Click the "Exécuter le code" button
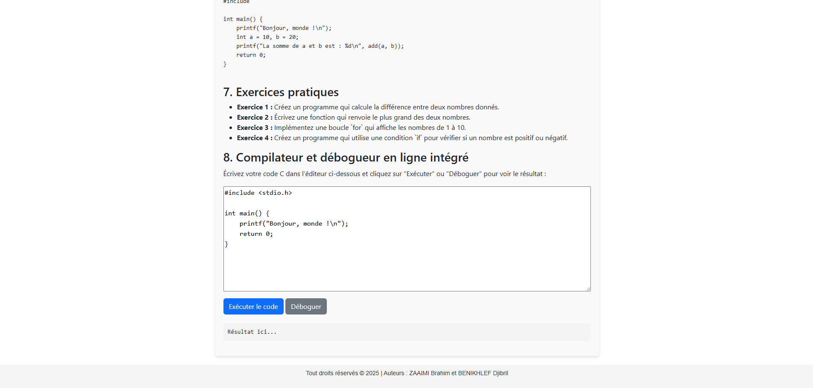 253,306
